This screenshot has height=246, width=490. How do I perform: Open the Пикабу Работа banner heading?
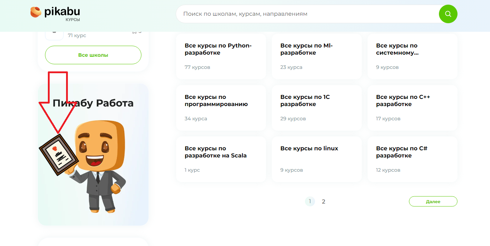[93, 103]
